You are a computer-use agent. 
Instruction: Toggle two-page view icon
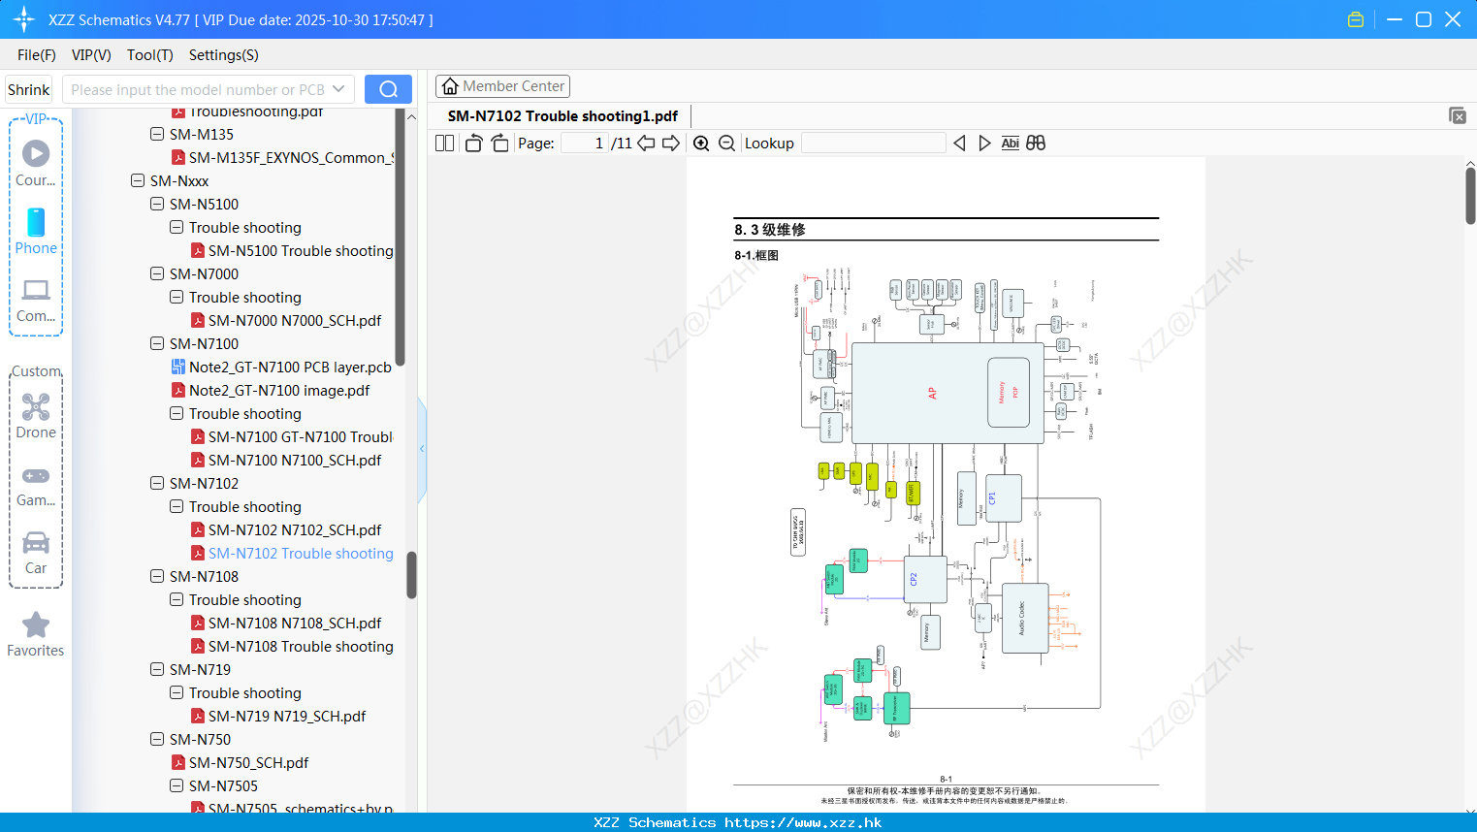(x=445, y=143)
